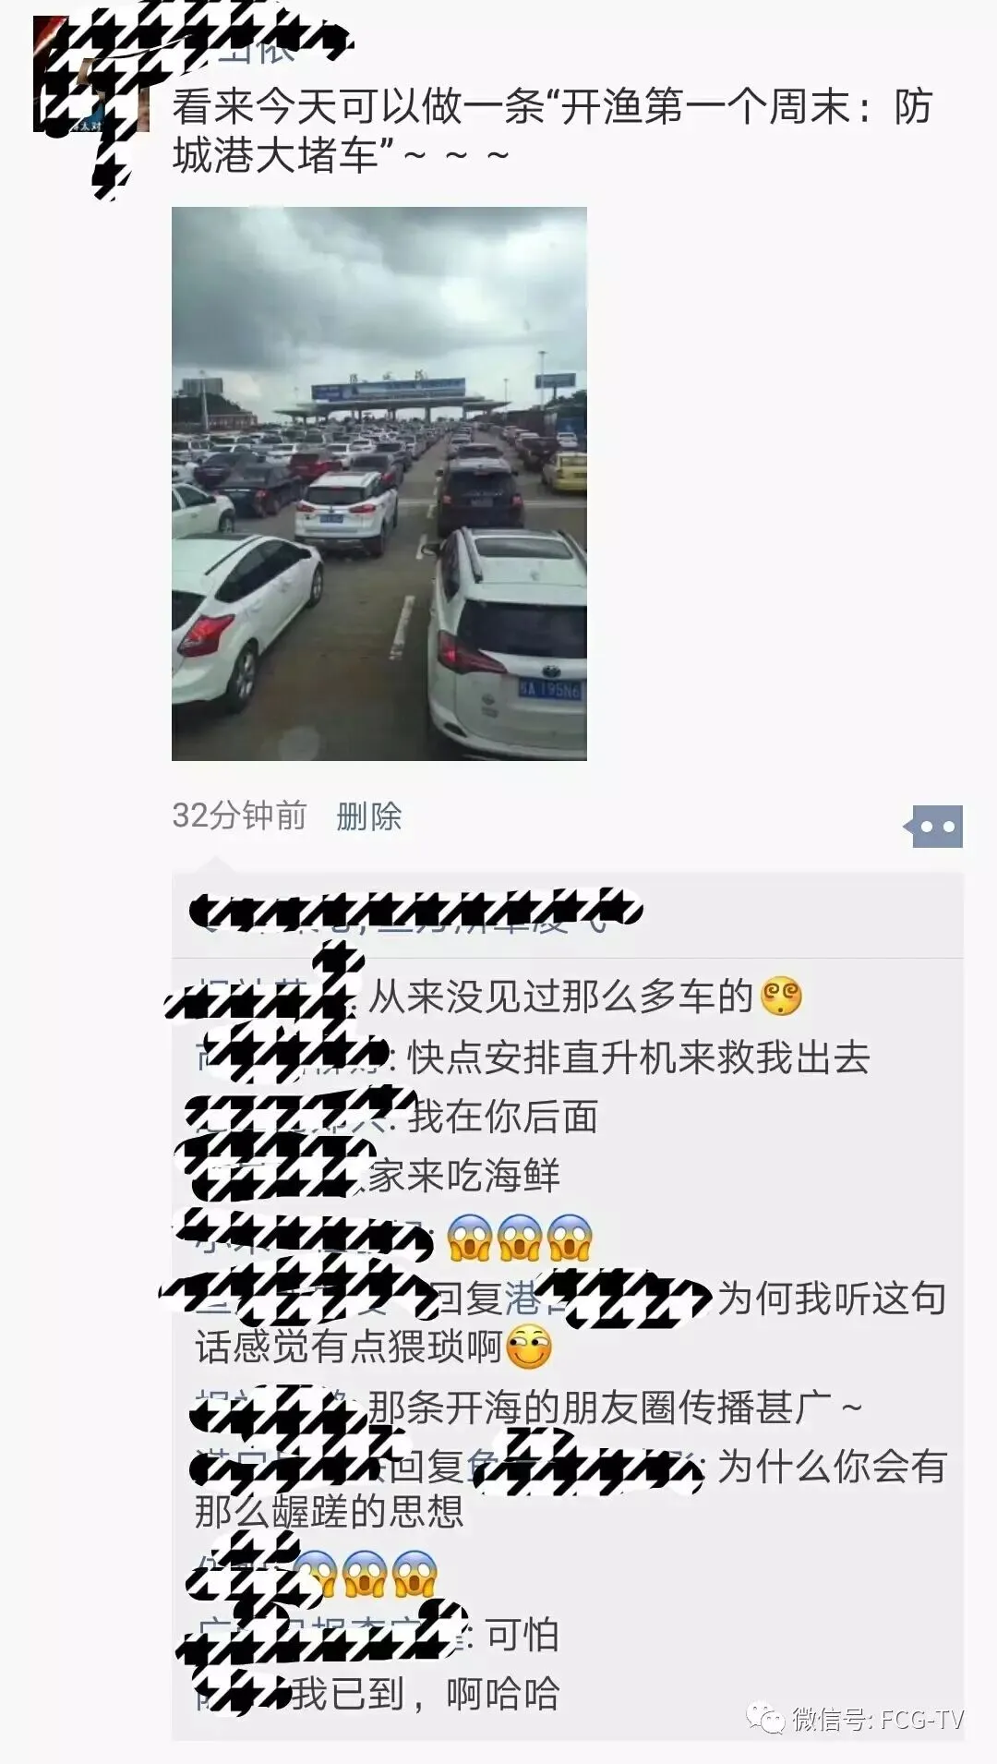Screen dimensions: 997x1764
Task: Tap the WeChat logo in the watermark
Action: point(766,1719)
